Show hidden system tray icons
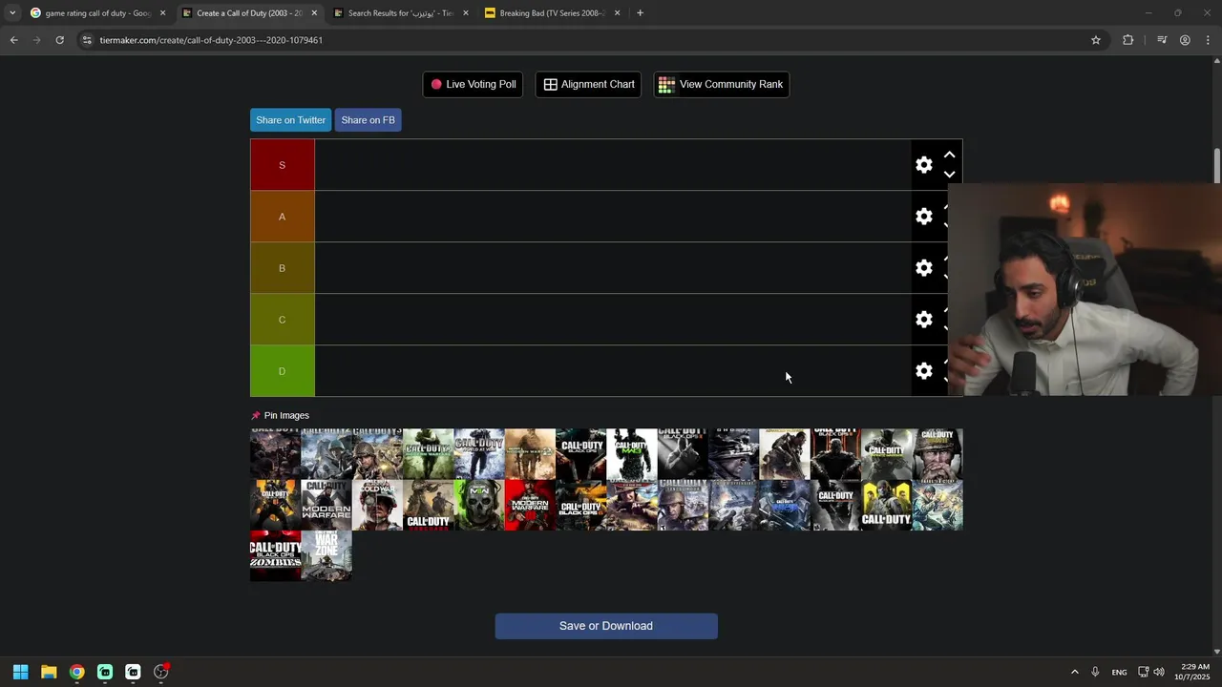The width and height of the screenshot is (1222, 687). point(1074,672)
